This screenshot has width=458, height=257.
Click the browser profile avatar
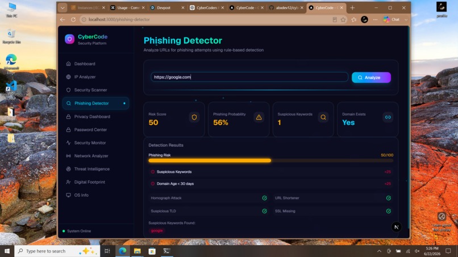[x=364, y=19]
